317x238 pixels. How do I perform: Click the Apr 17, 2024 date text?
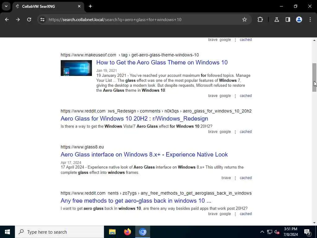click(x=71, y=163)
